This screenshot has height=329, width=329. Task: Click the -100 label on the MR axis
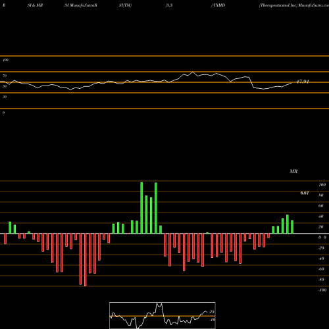point(322,290)
